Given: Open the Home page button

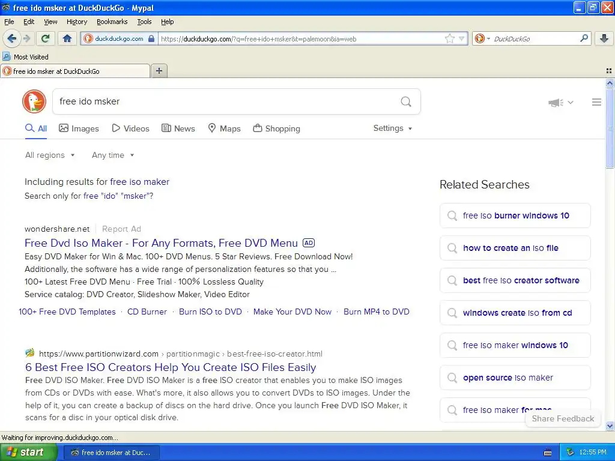Looking at the screenshot, I should click(x=67, y=38).
